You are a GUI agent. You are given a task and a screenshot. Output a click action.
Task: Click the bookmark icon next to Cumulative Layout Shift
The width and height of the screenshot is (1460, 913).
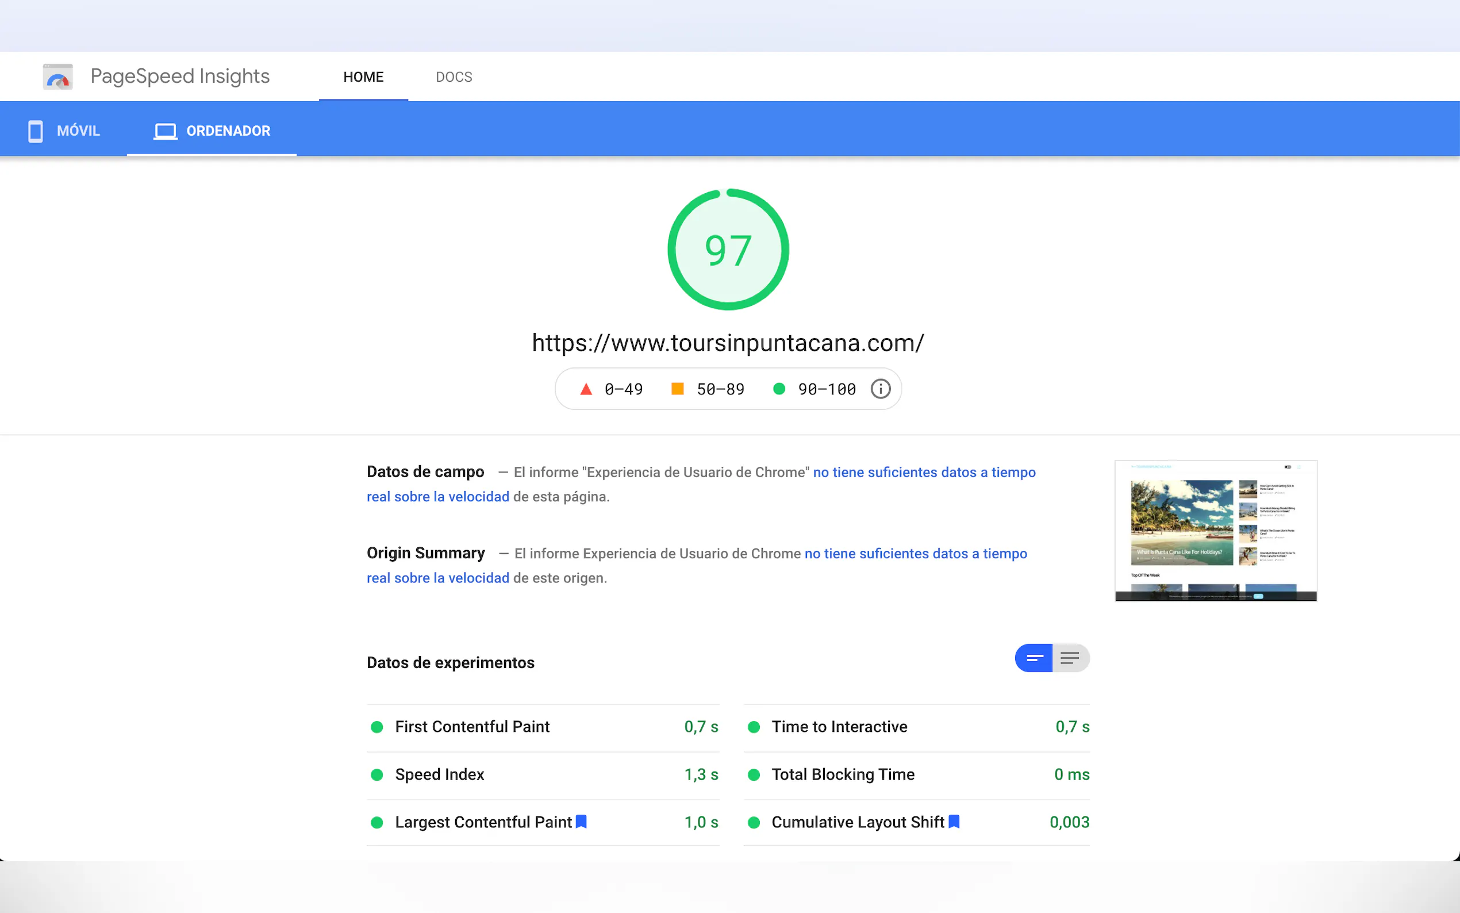point(954,821)
